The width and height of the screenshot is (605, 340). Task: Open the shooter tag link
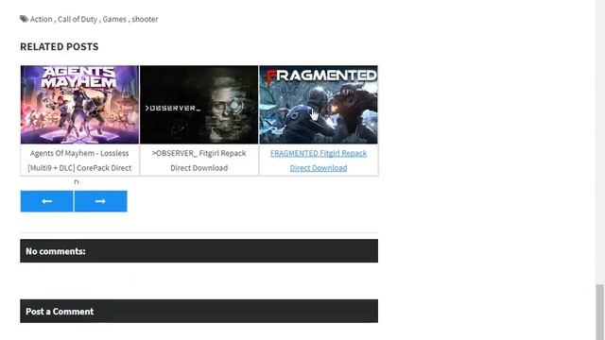tap(145, 19)
